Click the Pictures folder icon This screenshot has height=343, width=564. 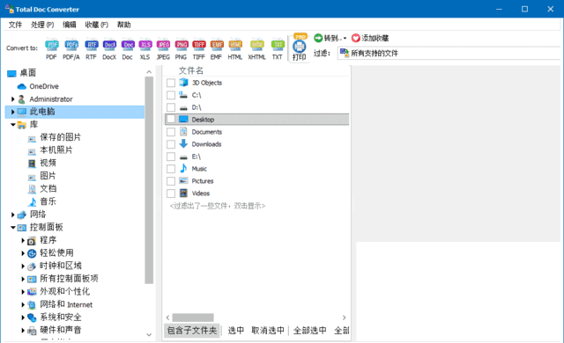(183, 180)
